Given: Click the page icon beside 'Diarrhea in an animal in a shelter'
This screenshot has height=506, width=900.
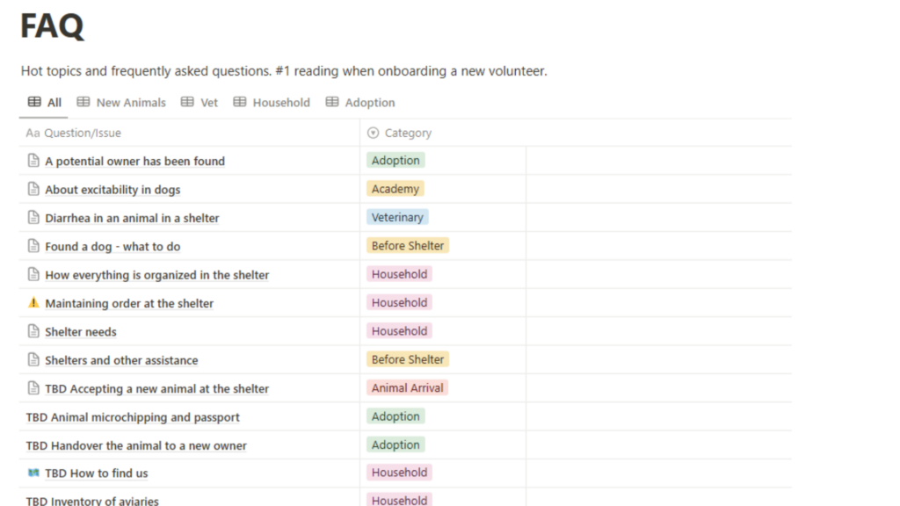Looking at the screenshot, I should pyautogui.click(x=33, y=218).
